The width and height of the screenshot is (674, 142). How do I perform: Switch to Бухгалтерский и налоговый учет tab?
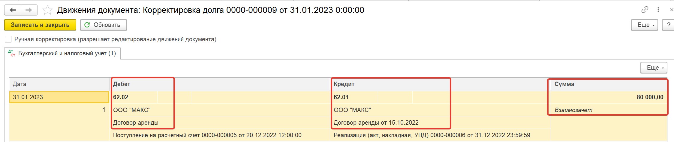62,53
